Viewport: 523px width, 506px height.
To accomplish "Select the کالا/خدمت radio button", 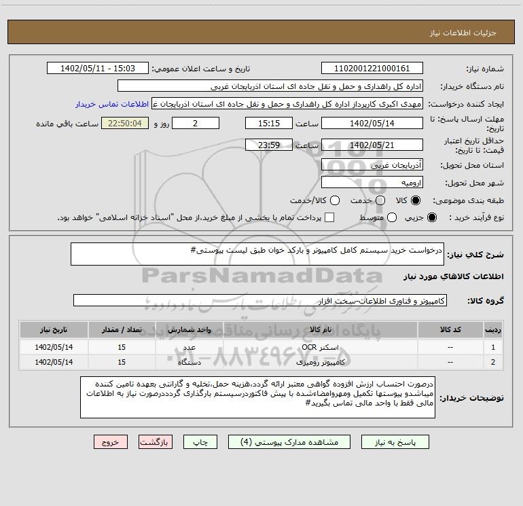I will (x=335, y=200).
